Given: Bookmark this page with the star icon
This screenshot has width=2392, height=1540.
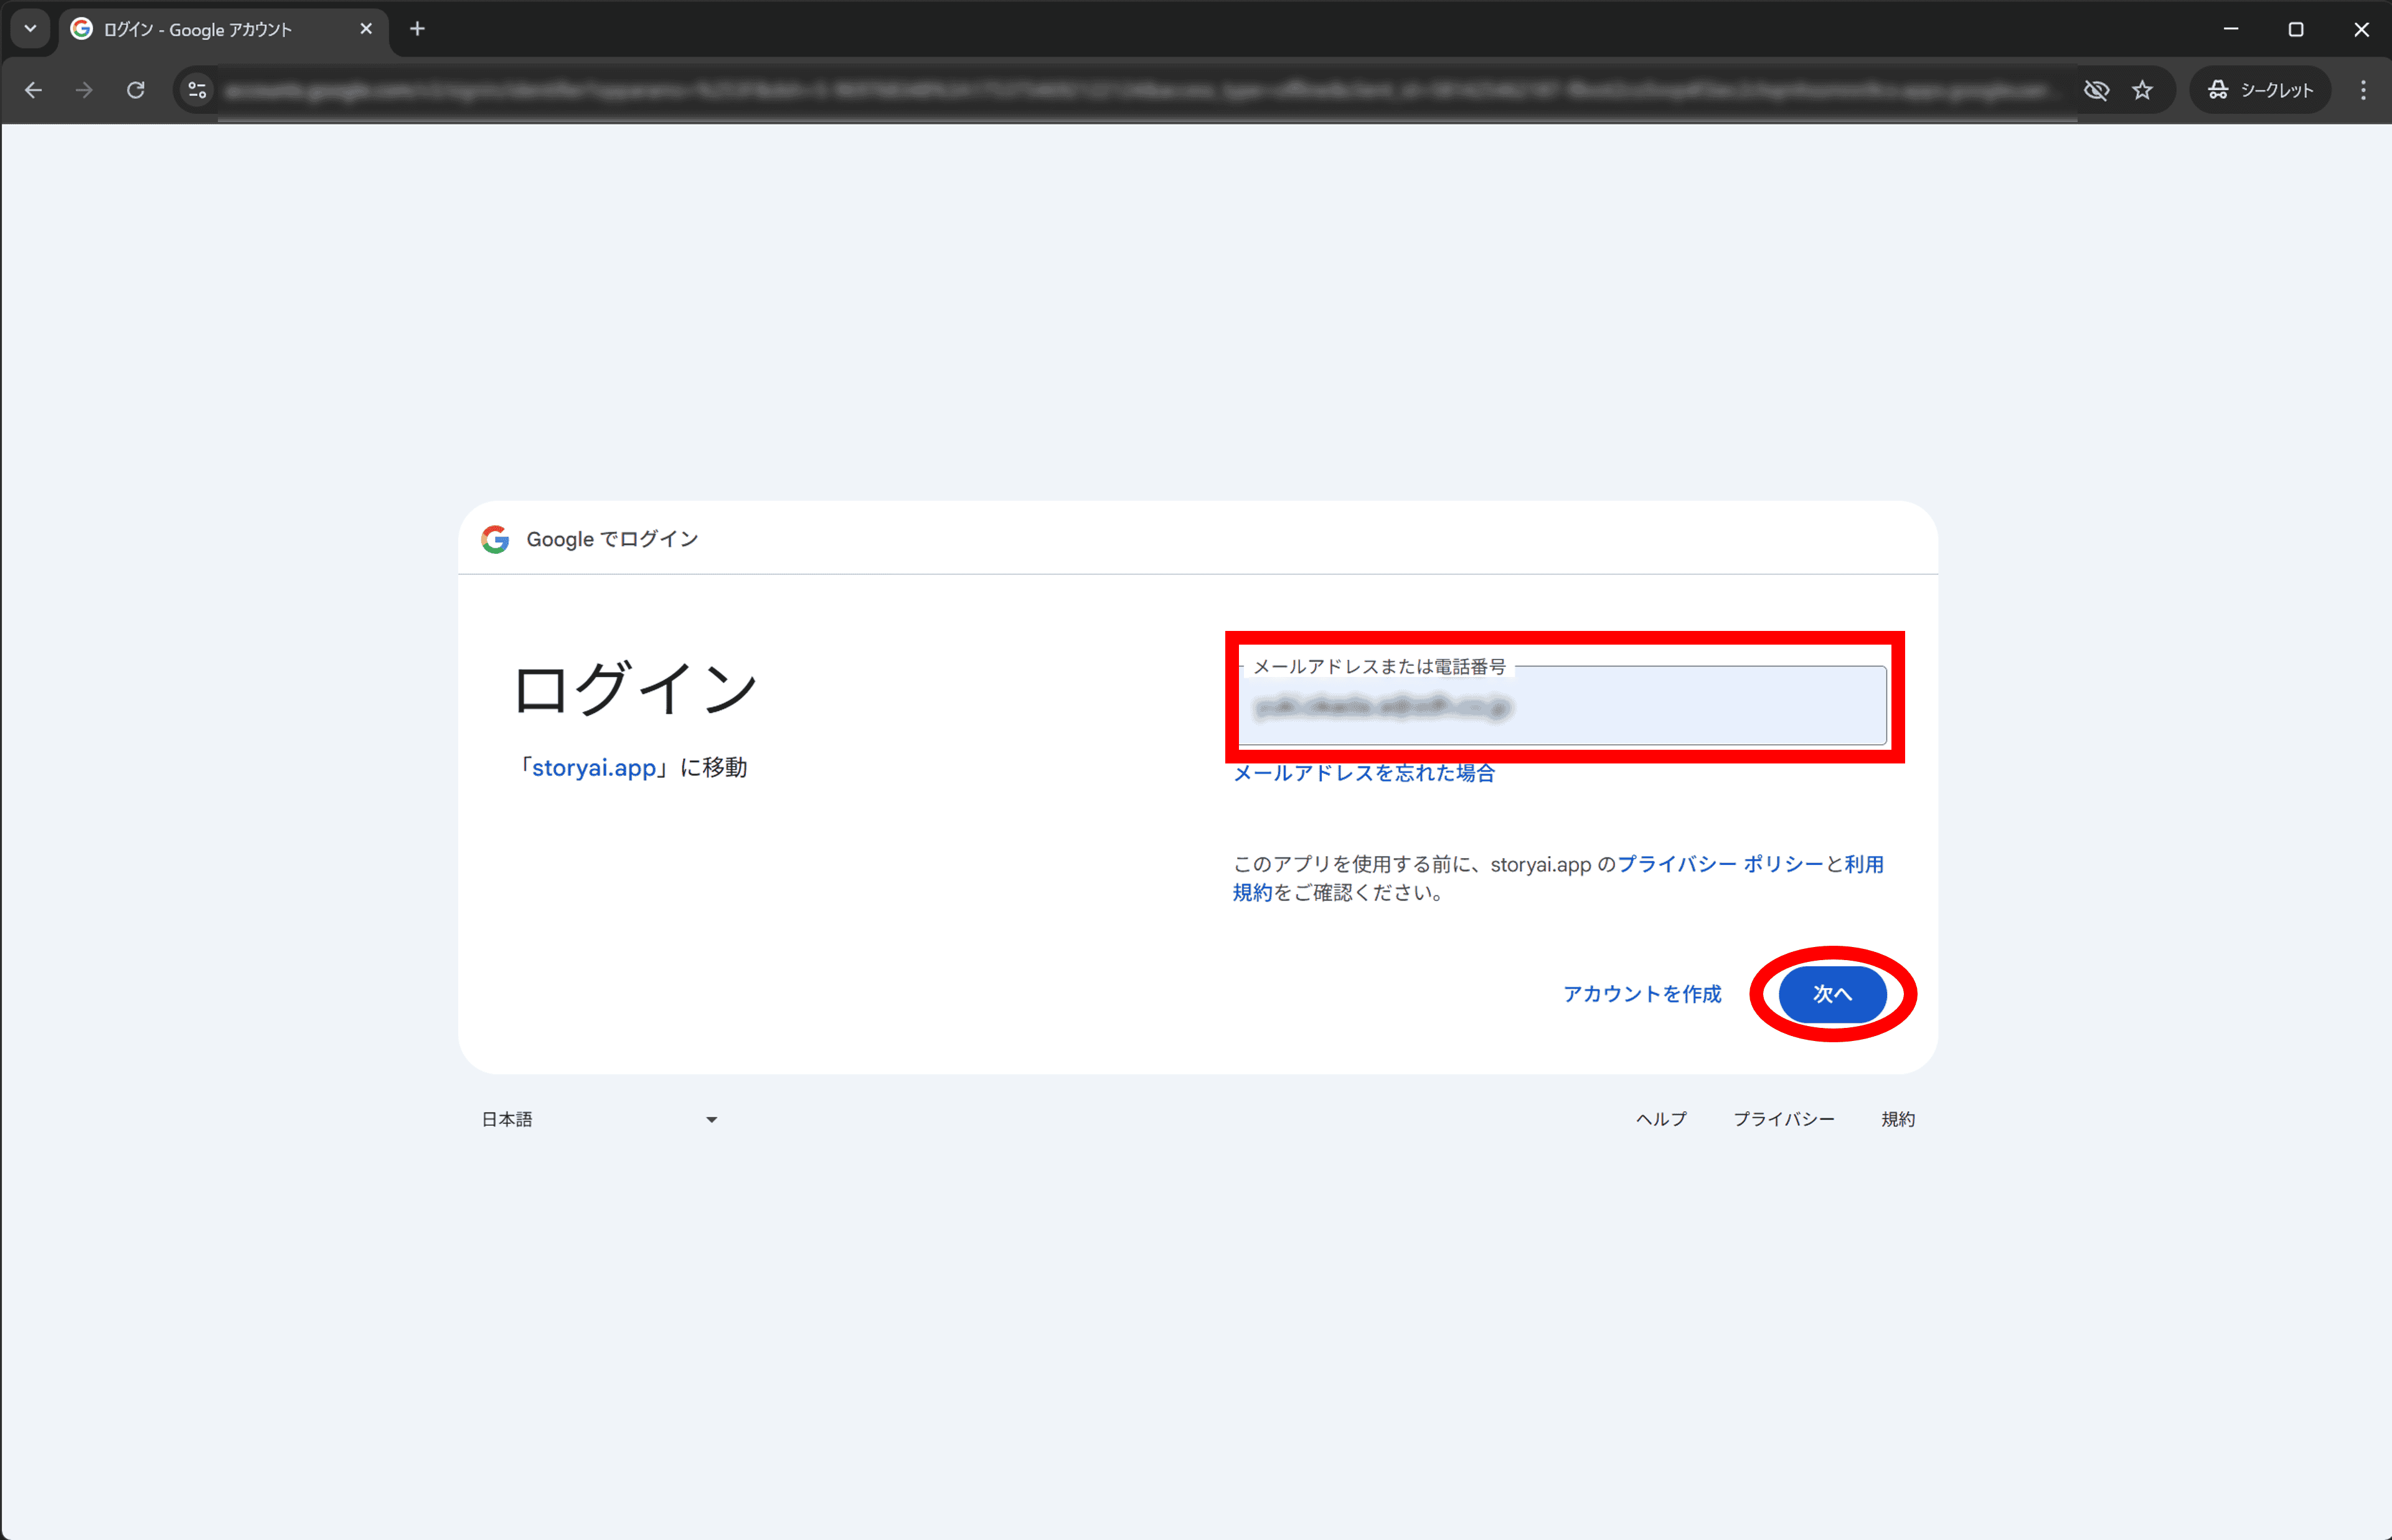Looking at the screenshot, I should 2142,90.
